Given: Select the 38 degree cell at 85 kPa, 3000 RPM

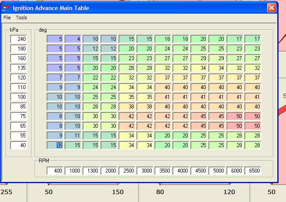Looking at the screenshot, I should point(145,107).
